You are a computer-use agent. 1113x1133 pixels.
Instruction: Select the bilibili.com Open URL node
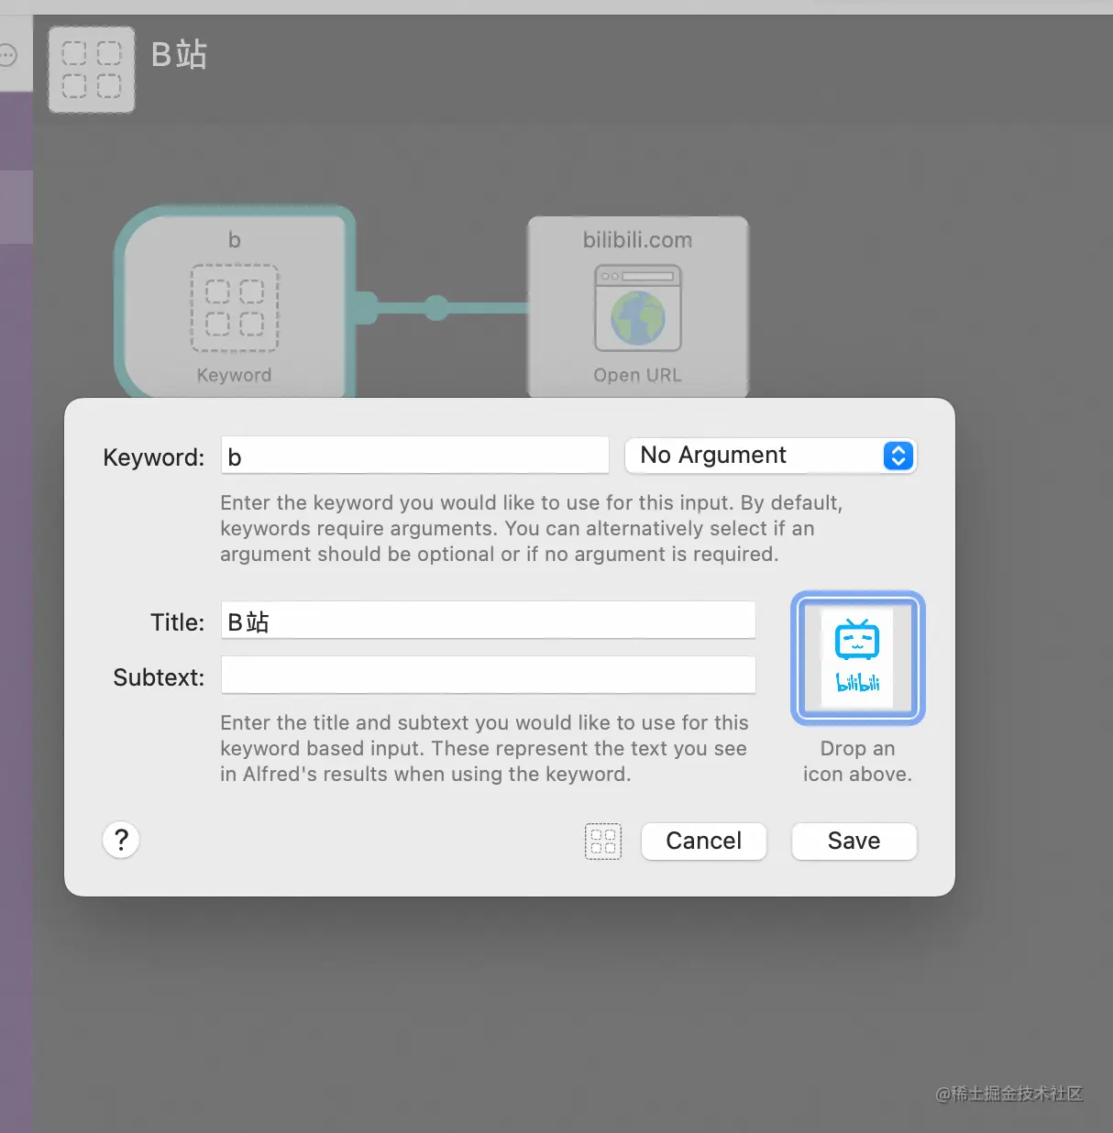638,307
